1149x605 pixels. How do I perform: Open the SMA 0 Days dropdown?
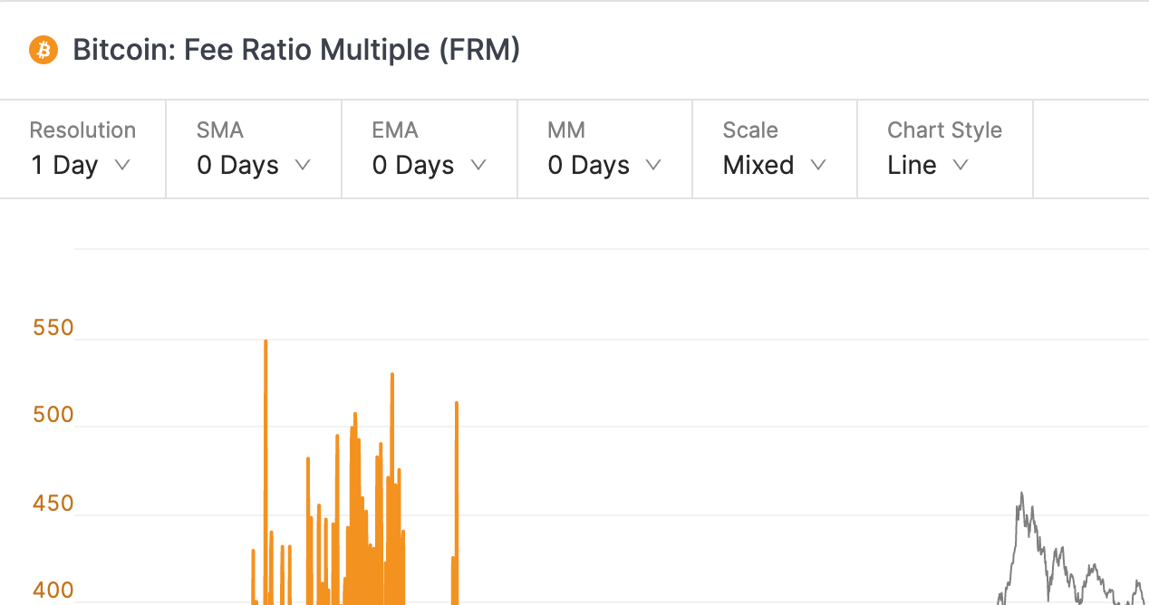(x=254, y=149)
